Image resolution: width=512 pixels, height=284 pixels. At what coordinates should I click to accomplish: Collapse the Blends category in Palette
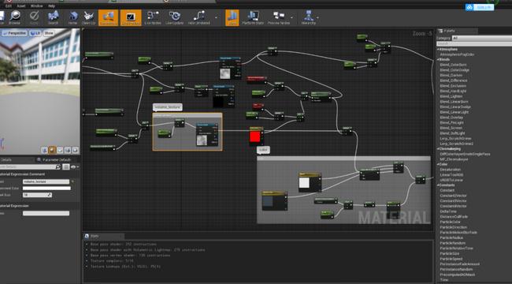pos(444,59)
